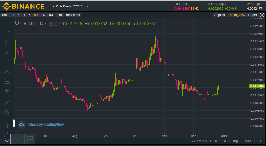This screenshot has width=266, height=146.
Task: Open chart settings gear at bottom right
Action: coord(260,141)
